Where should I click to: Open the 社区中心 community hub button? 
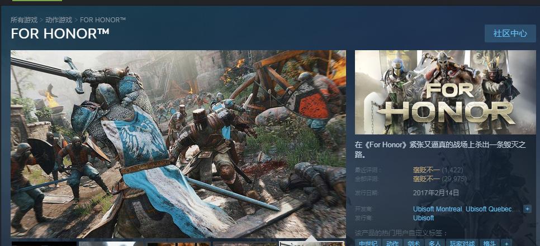click(510, 33)
